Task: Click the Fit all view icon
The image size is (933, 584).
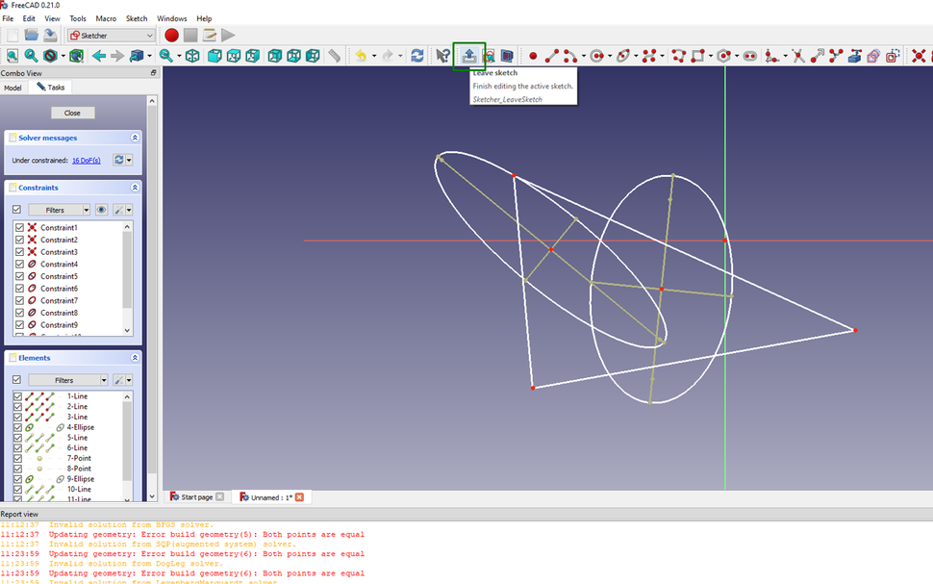Action: click(13, 56)
